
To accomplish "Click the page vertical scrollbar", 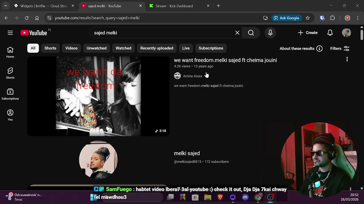I will click(362, 35).
